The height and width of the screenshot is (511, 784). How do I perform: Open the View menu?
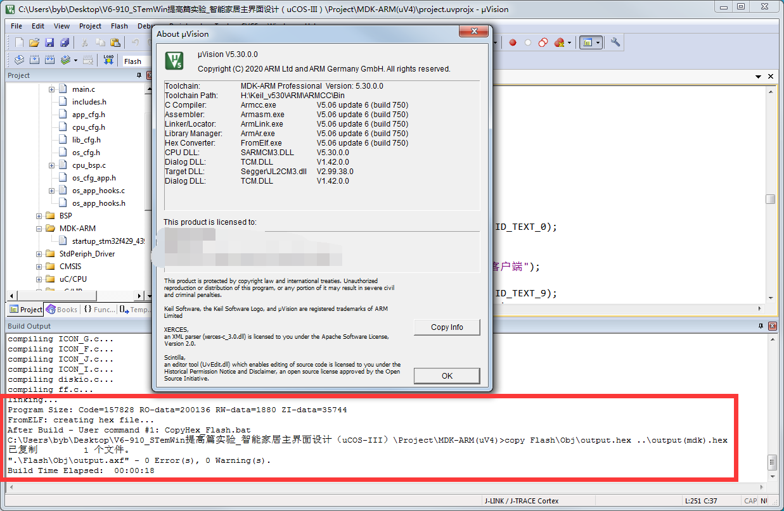(62, 26)
